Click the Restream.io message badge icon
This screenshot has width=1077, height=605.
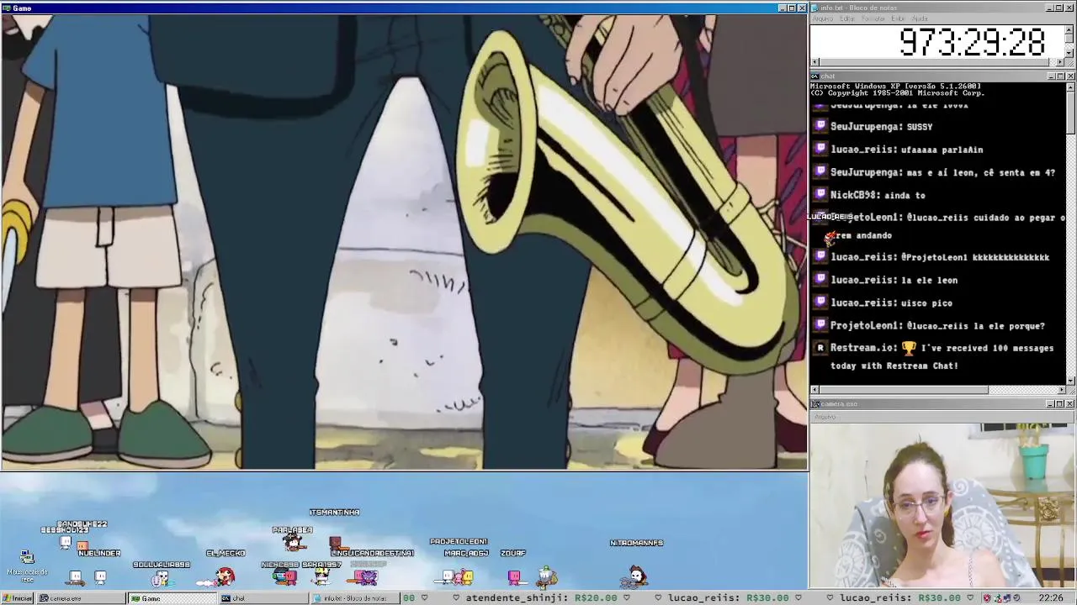tap(820, 347)
